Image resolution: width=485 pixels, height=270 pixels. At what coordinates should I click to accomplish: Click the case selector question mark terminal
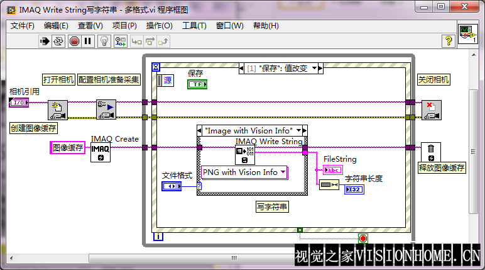click(x=199, y=186)
